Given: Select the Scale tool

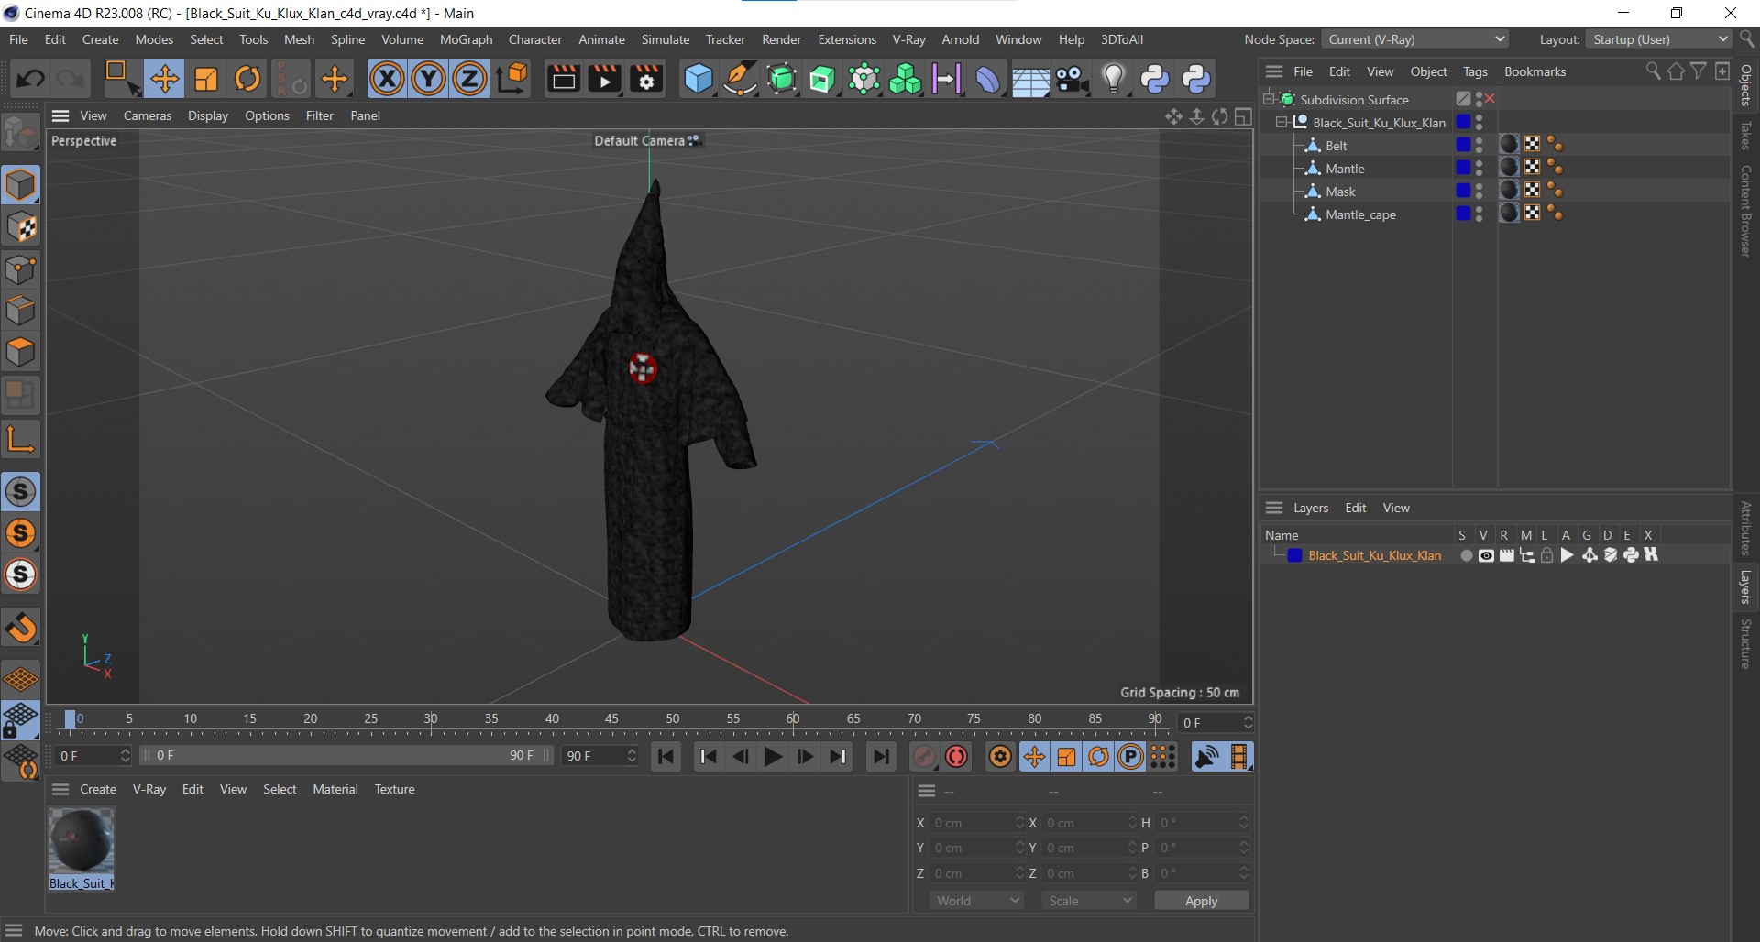Looking at the screenshot, I should tap(206, 79).
